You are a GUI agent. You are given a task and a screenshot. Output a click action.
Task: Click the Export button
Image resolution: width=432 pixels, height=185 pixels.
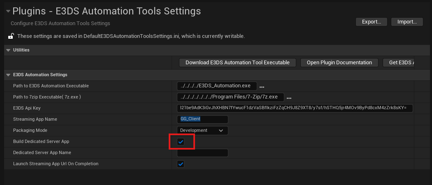pyautogui.click(x=372, y=22)
